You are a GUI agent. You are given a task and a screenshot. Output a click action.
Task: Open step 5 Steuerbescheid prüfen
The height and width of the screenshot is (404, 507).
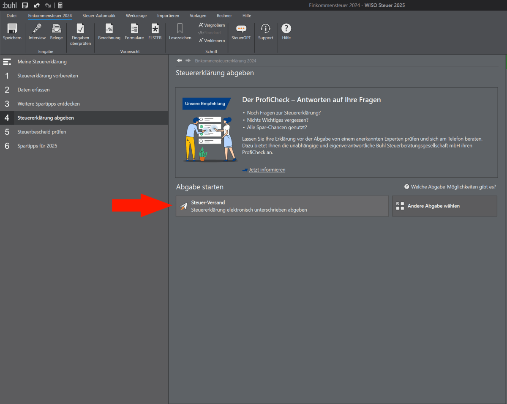pyautogui.click(x=84, y=131)
